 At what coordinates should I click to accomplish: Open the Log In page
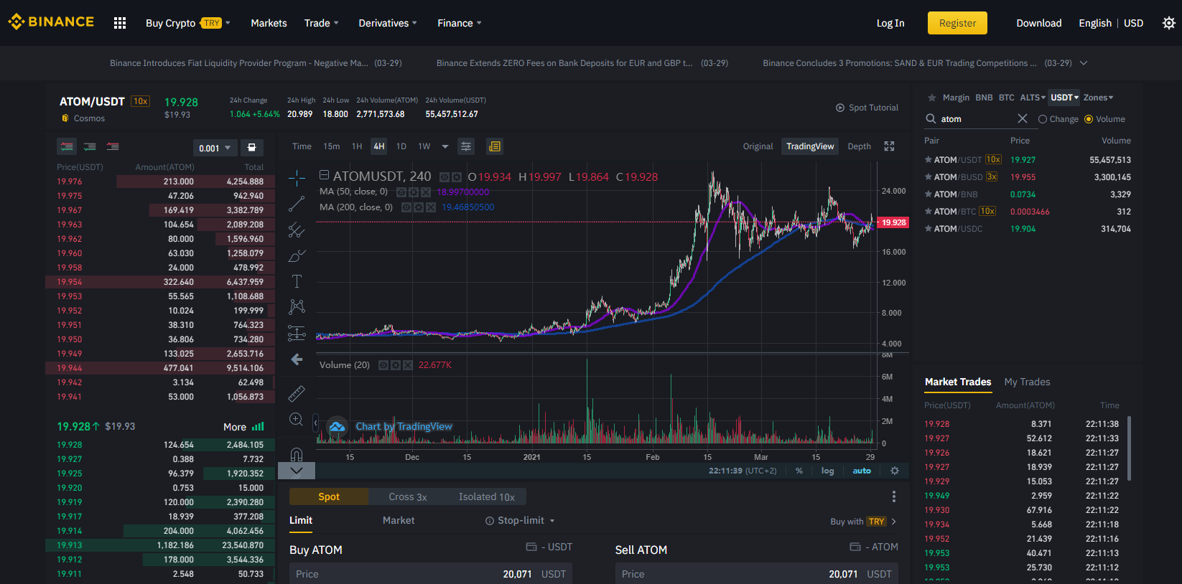890,23
